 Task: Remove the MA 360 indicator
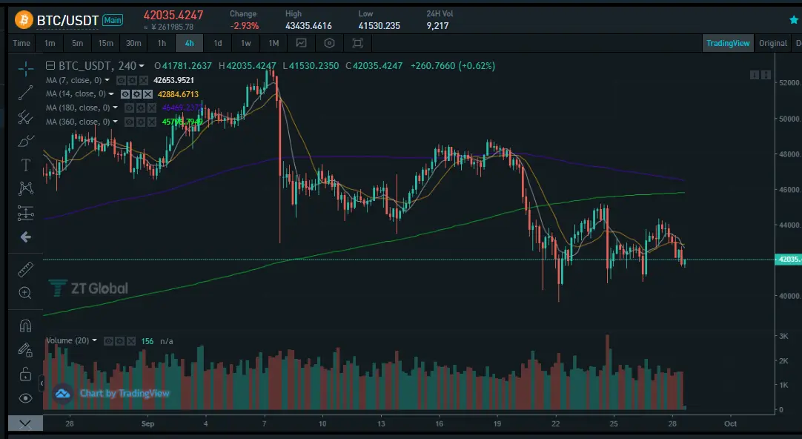(x=152, y=122)
